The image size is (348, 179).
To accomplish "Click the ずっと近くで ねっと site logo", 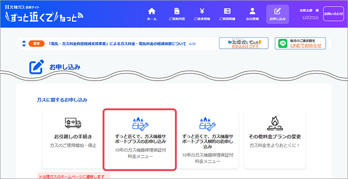I will click(45, 17).
